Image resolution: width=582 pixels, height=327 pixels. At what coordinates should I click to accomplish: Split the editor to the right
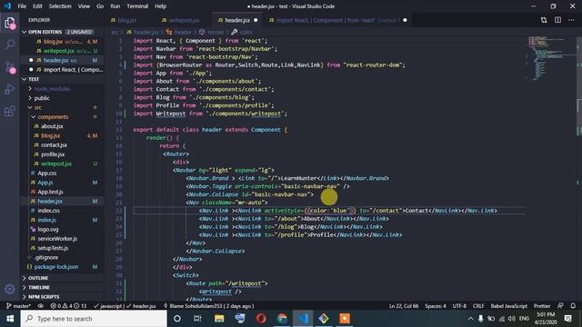pos(557,20)
